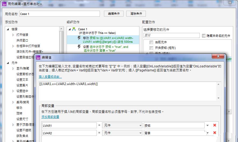Open the 按钮 widget dropdown arrow
Viewport: 238px width, 142px height.
[x=207, y=125]
